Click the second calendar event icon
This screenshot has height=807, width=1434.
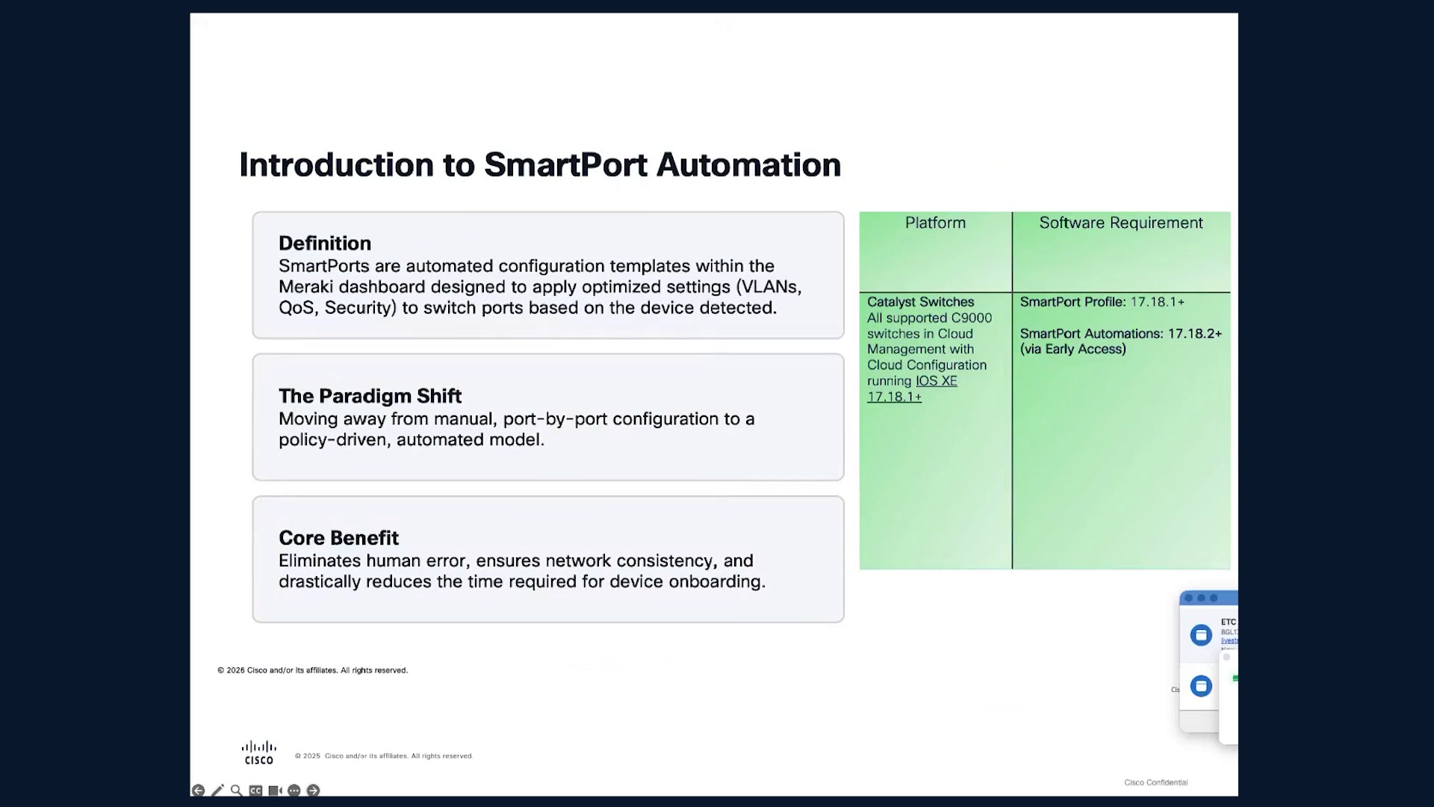(x=1201, y=686)
